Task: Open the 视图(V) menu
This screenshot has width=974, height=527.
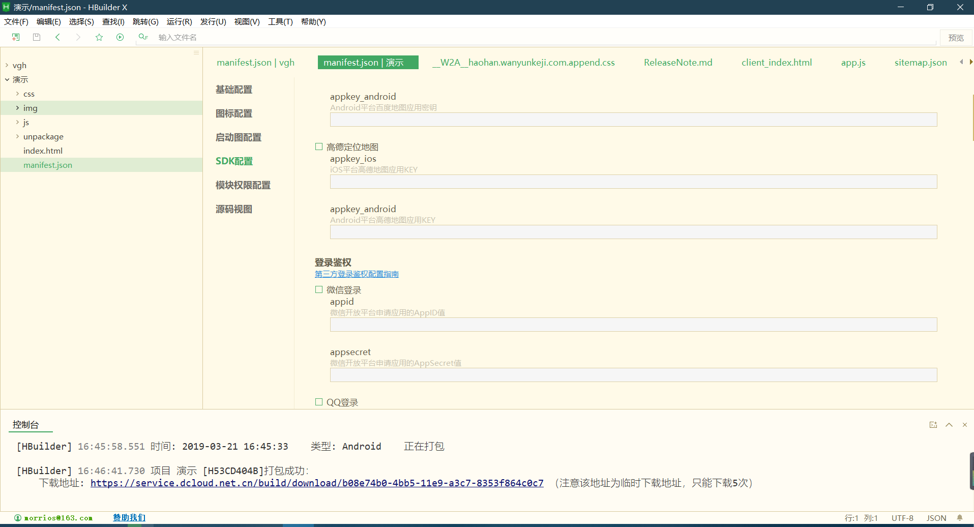Action: click(x=247, y=21)
